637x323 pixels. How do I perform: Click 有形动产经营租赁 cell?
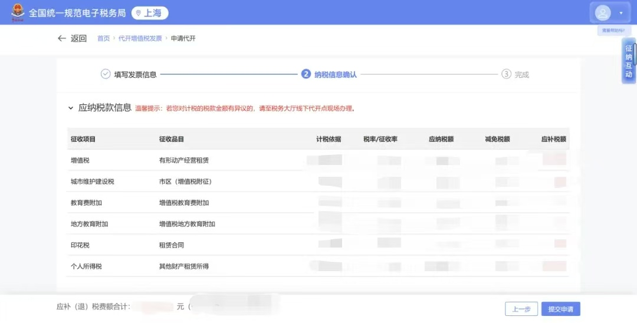[184, 160]
